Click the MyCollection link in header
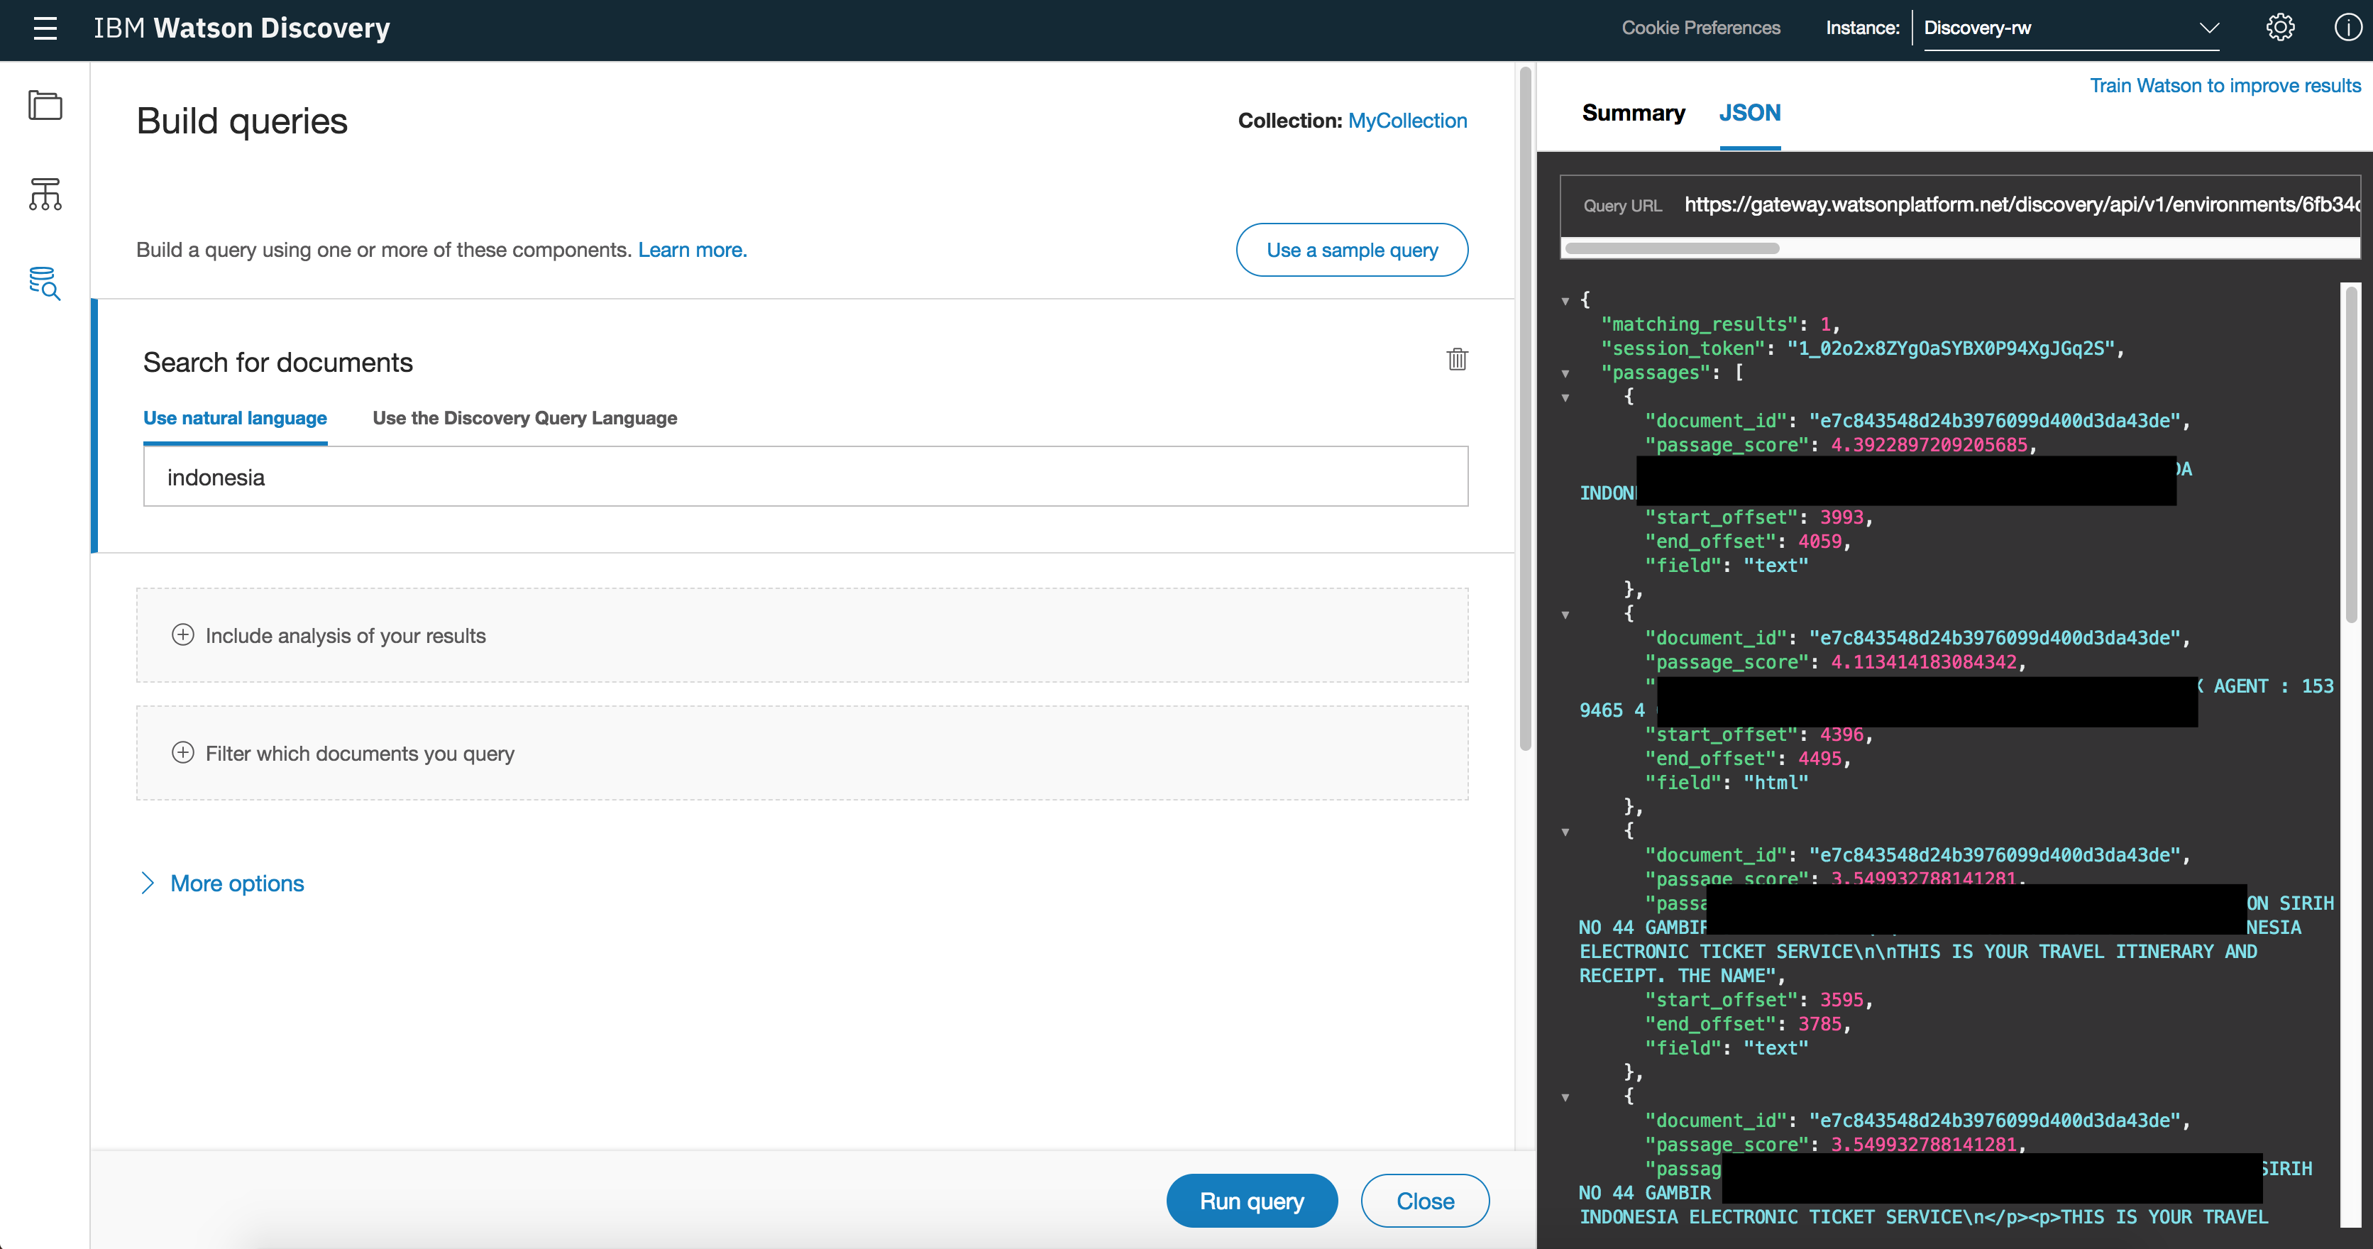 pos(1408,119)
